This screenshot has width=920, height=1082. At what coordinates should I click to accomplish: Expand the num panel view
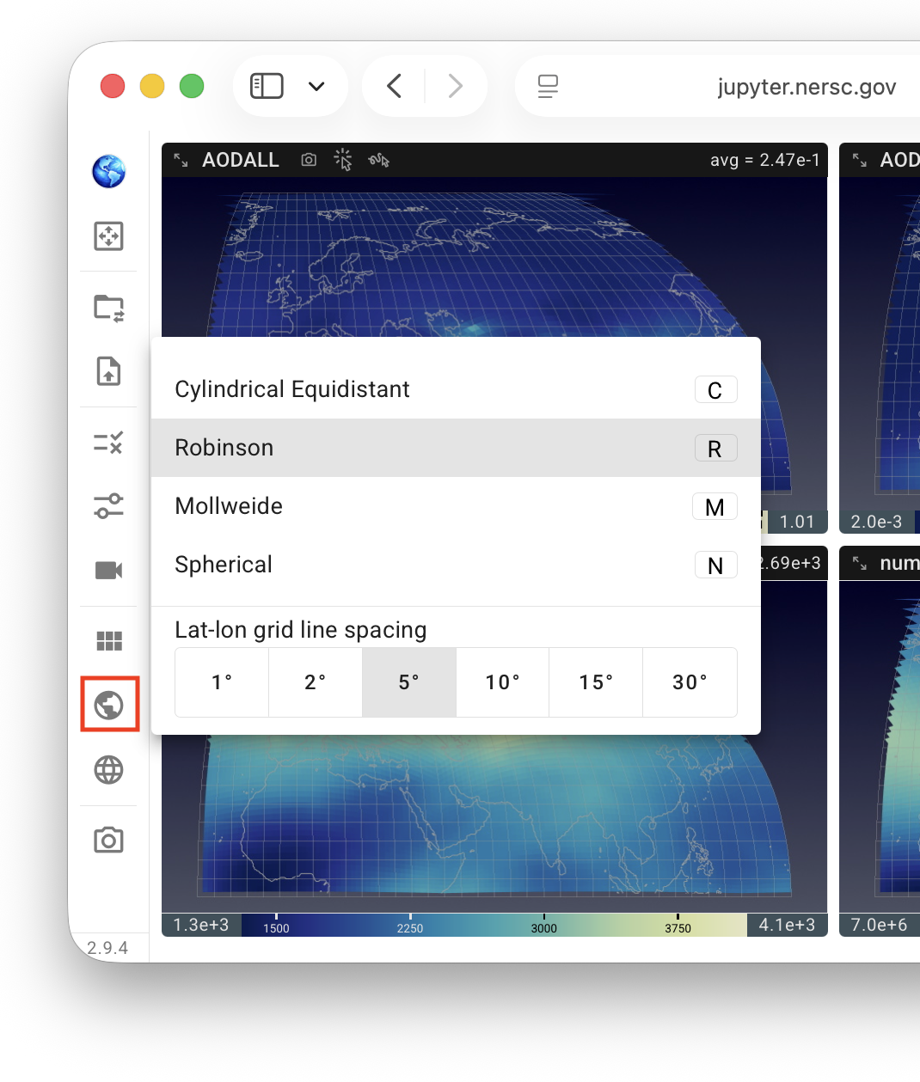pyautogui.click(x=859, y=564)
